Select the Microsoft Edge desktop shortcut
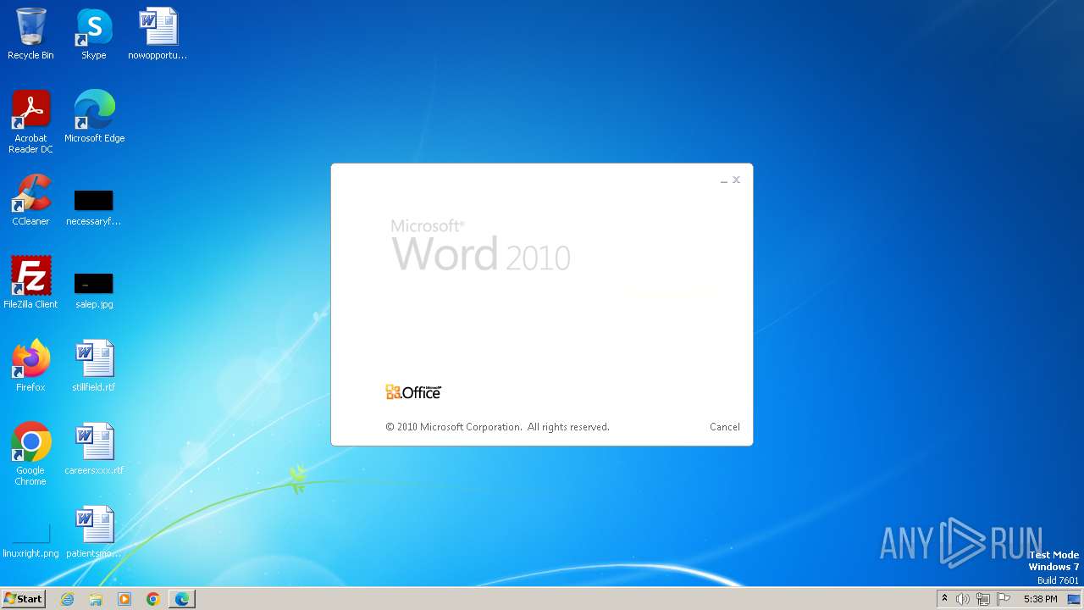Screen dimensions: 1084x610 click(94, 117)
